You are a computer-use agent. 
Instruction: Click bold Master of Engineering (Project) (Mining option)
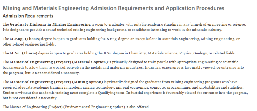tap(56, 82)
